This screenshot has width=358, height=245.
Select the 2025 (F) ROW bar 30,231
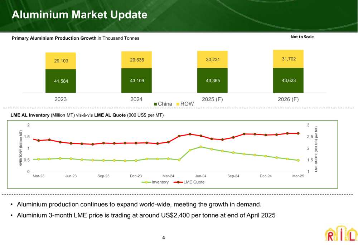[212, 59]
